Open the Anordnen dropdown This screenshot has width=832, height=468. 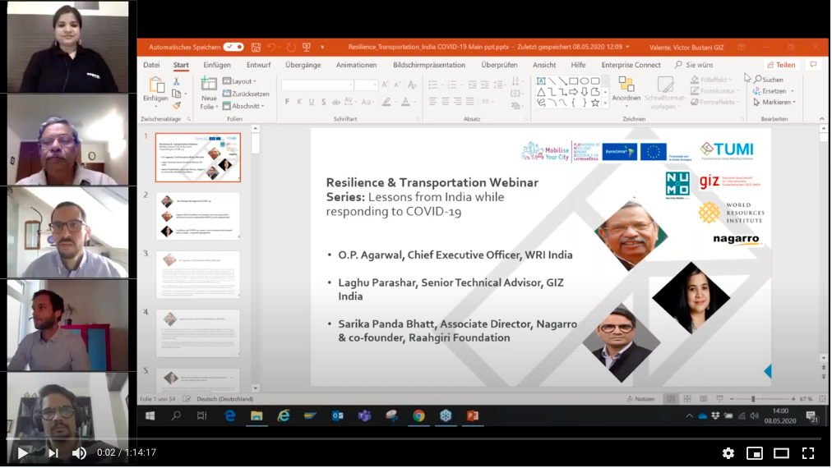point(626,90)
